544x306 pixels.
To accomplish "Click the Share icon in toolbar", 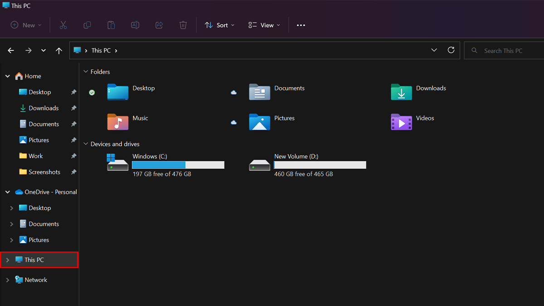I will [x=159, y=25].
